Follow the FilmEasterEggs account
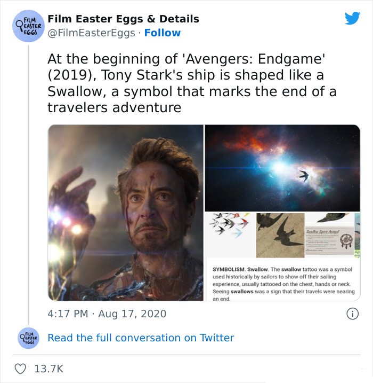 (163, 33)
